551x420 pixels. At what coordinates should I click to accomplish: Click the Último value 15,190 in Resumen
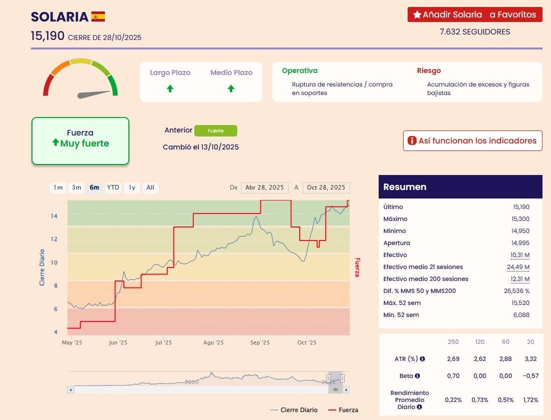coord(521,207)
